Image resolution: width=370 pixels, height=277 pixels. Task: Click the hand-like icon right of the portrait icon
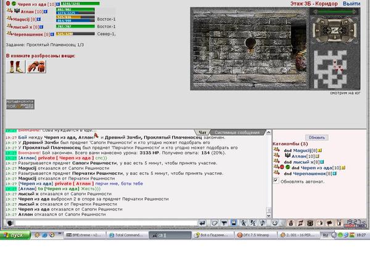coord(320,223)
